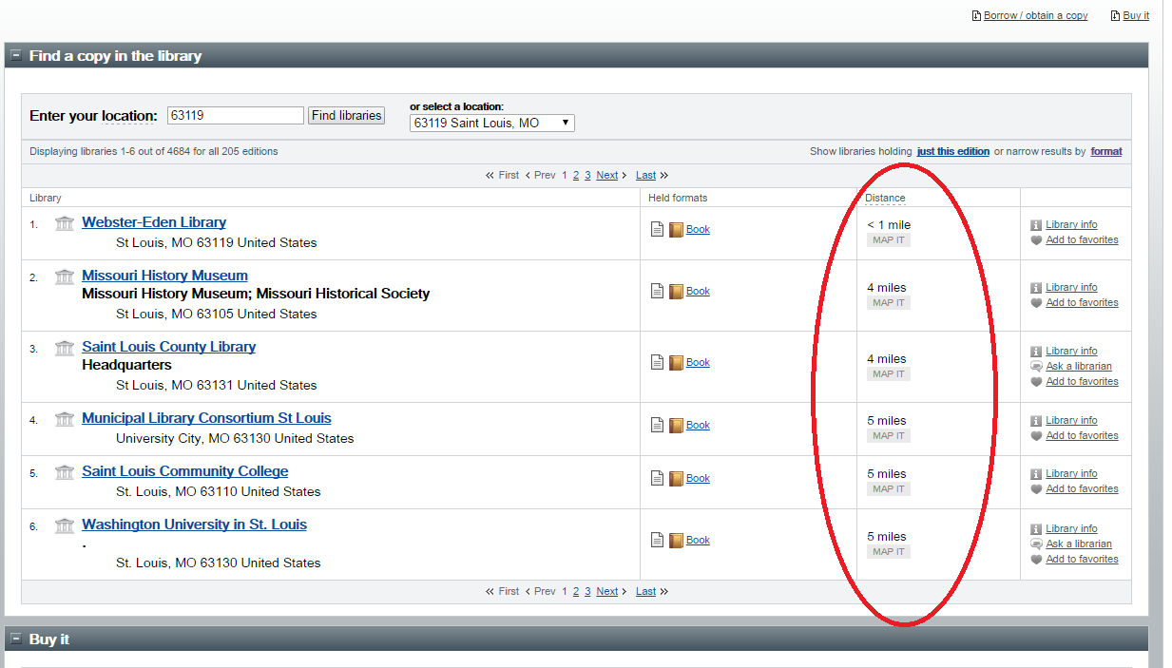Click the book format icon for Municipal Library Consortium St Louis

677,425
